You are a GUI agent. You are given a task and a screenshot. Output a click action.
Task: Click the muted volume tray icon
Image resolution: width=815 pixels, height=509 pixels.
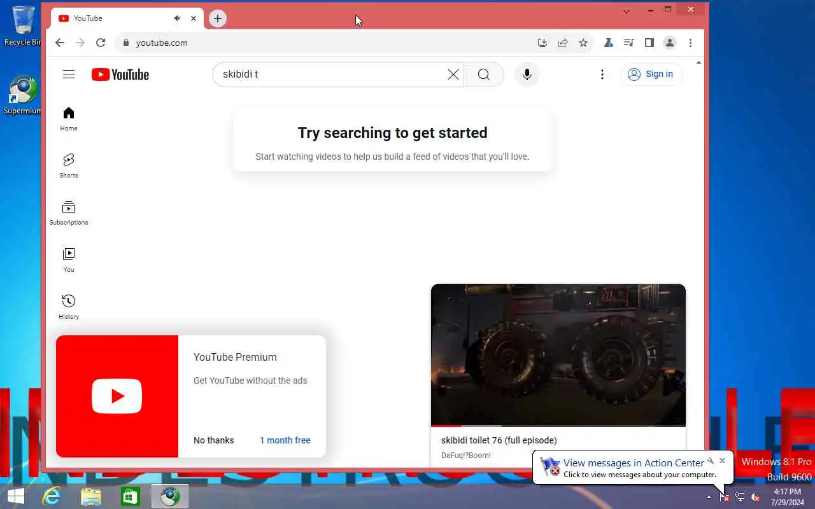click(x=755, y=497)
